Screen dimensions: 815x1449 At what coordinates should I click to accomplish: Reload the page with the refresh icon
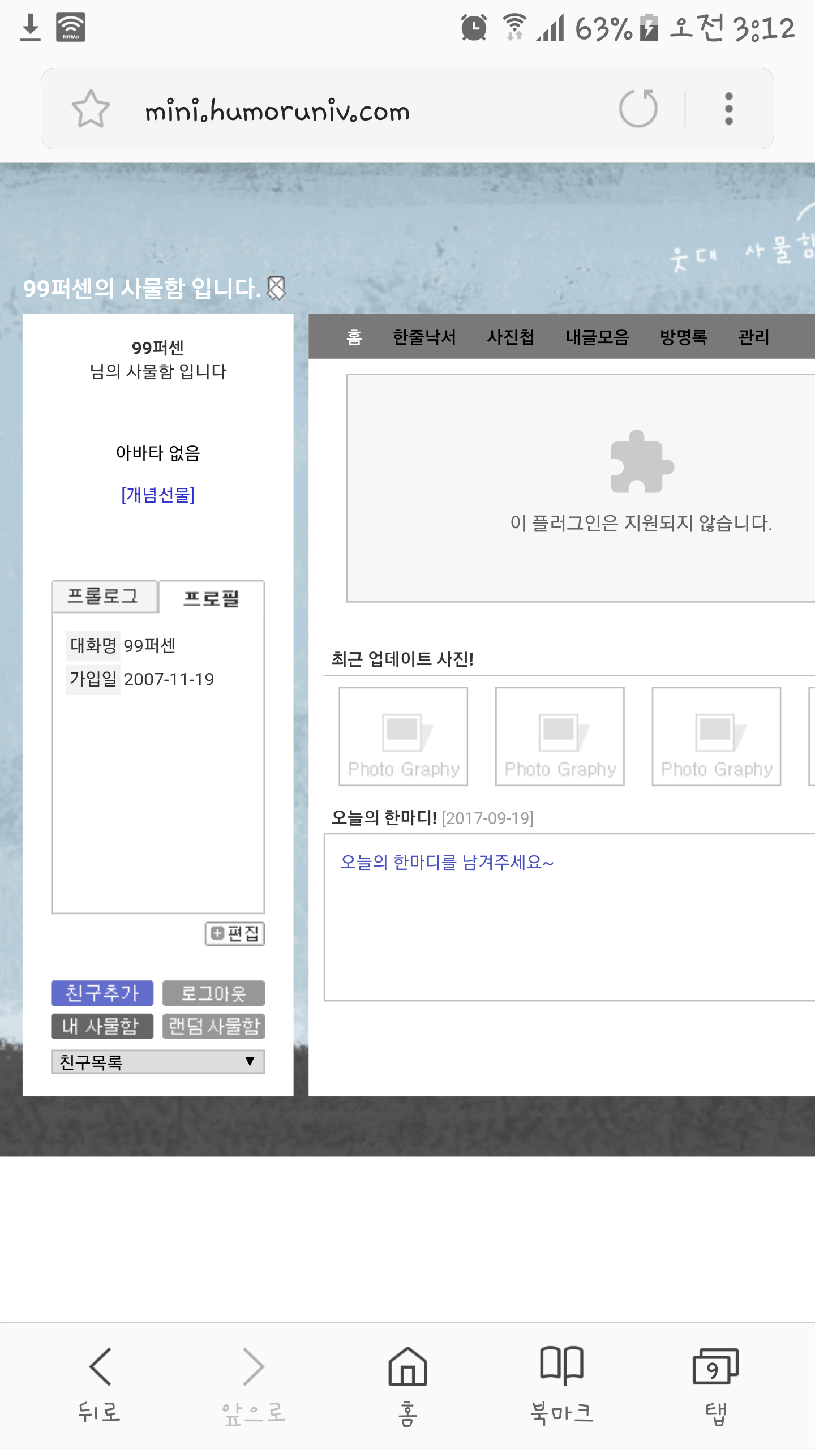(x=638, y=109)
